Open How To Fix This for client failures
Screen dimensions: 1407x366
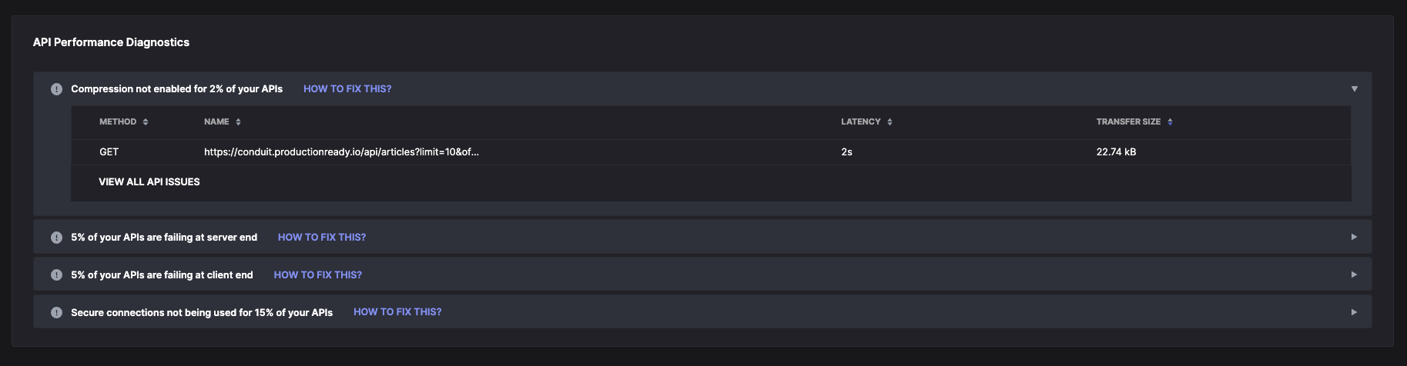coord(318,274)
